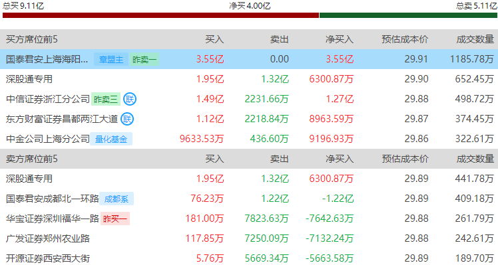Sort sellers by 成交数量 column header
Screen dimensions: 498x265
pos(475,159)
